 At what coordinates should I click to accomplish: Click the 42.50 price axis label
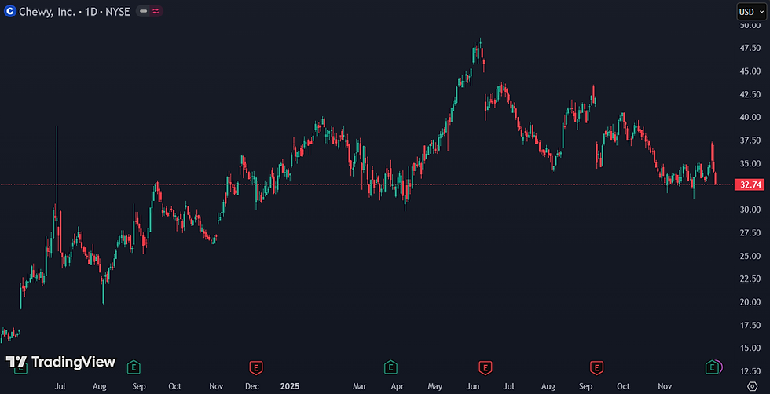tap(750, 94)
